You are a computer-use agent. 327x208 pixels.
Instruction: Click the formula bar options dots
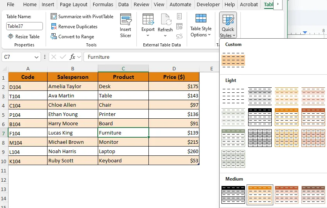point(44,57)
